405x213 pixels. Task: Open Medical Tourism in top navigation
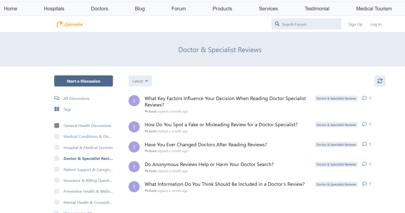[x=374, y=9]
